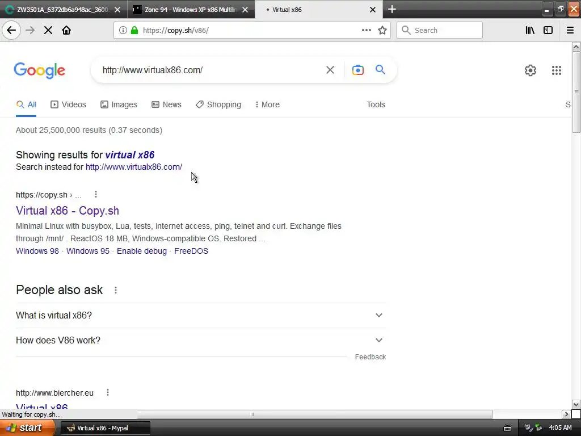Switch to the ZW3501A browser tab
The height and width of the screenshot is (436, 581).
pyautogui.click(x=62, y=10)
